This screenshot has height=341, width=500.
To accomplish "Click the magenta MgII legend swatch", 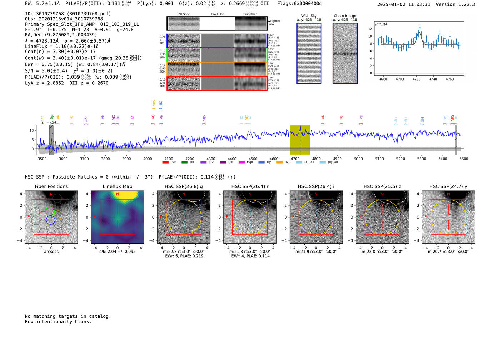I will [241, 162].
